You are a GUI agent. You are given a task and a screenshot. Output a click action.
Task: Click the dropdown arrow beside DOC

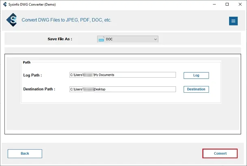coord(155,39)
